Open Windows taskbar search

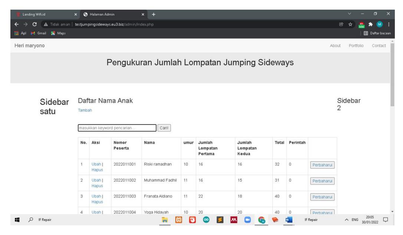pyautogui.click(x=30, y=220)
